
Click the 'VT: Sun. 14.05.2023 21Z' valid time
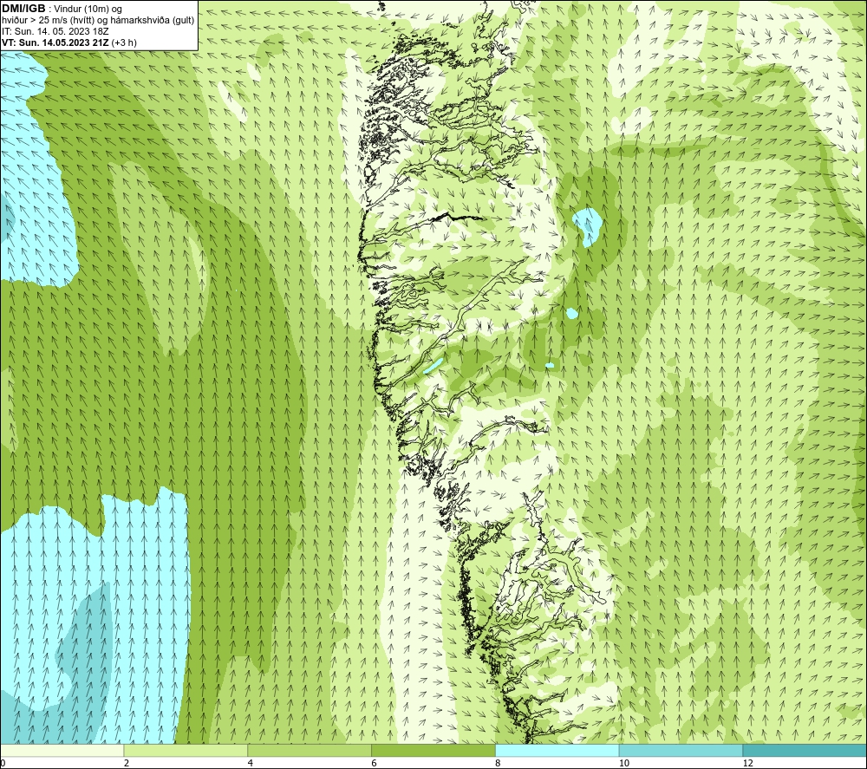56,42
